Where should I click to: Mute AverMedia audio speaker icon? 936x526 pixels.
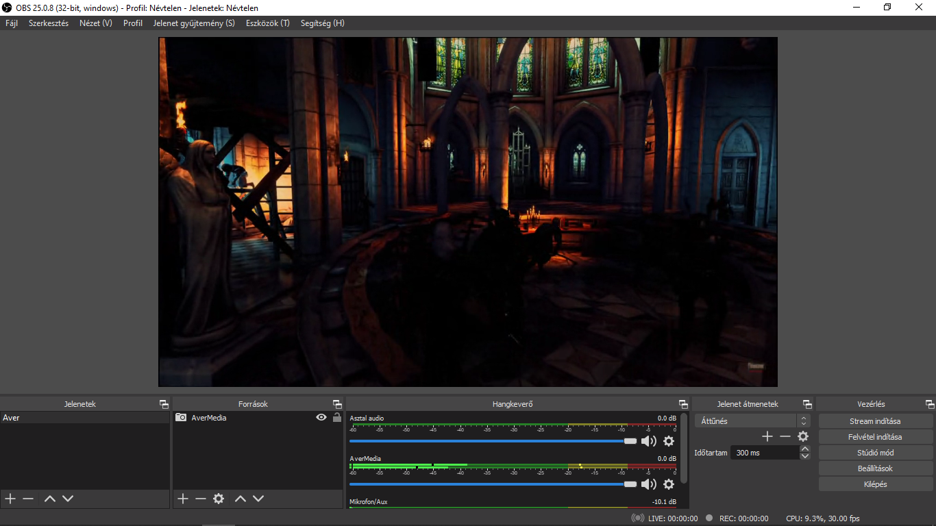click(649, 484)
